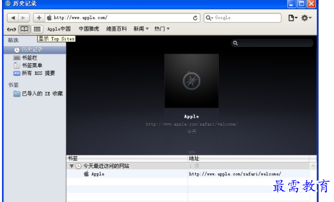Reload the page with the refresh icon
The height and width of the screenshot is (202, 334).
tap(195, 18)
